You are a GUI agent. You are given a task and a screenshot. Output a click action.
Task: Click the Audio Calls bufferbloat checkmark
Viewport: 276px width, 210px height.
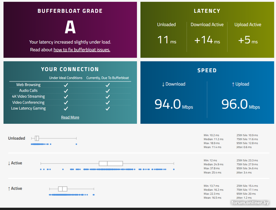pyautogui.click(x=108, y=91)
